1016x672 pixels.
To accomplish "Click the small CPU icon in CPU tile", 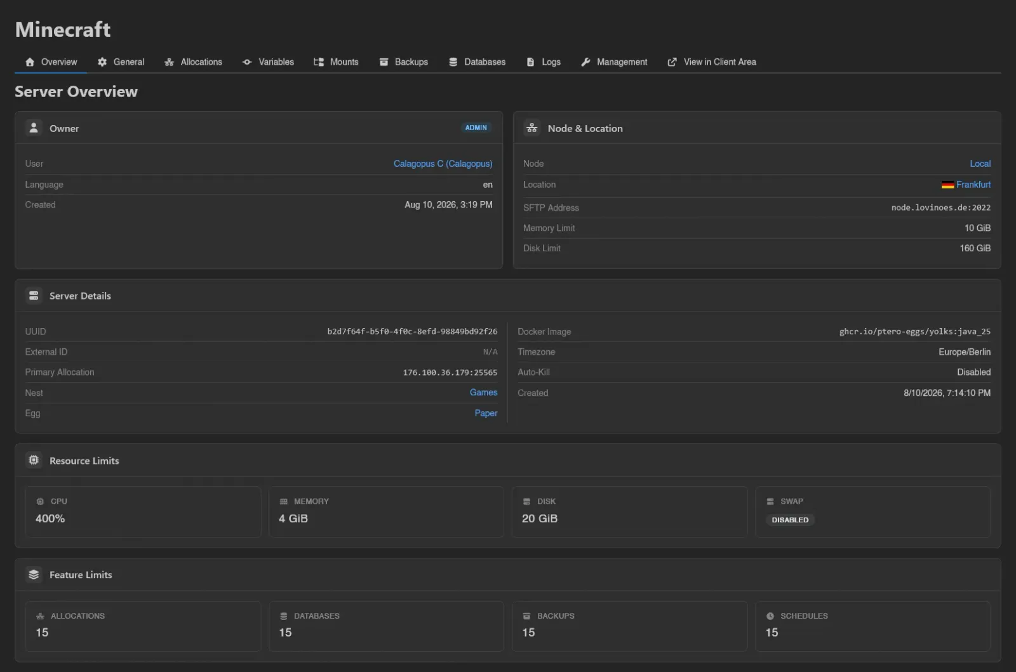I will (40, 501).
